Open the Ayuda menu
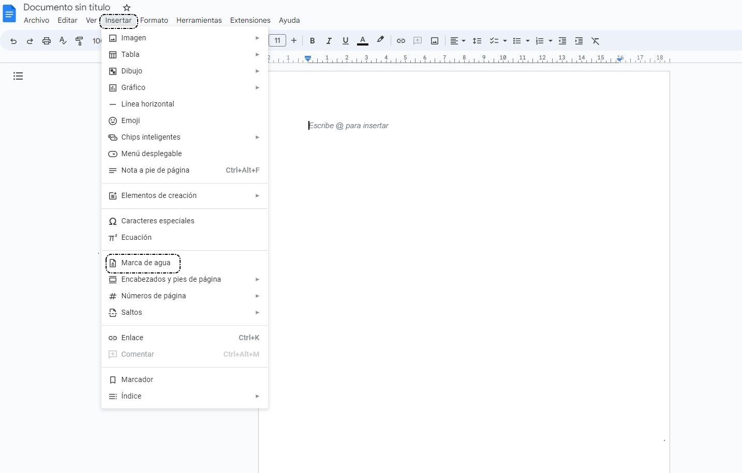Screen dimensions: 742x473 (289, 20)
